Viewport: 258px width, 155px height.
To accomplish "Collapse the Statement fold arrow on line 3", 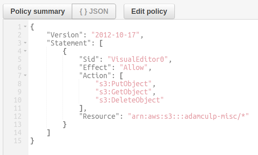I will click(25, 43).
